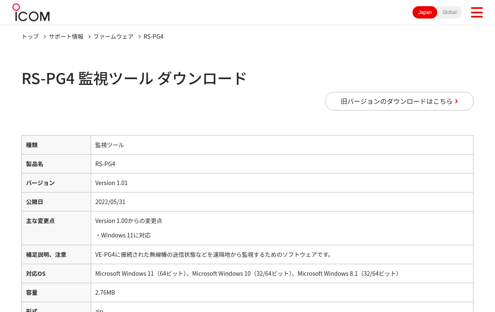495x312 pixels.
Task: Select the 製品名 row header
Action: coord(57,164)
